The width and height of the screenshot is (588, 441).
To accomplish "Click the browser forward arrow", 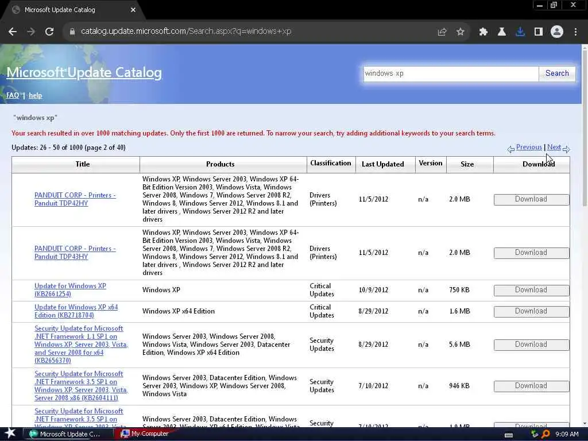I will point(31,32).
